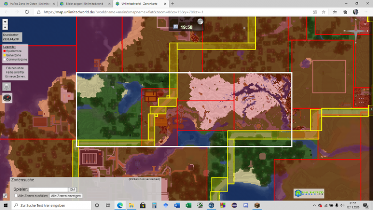
Task: Click the 'Alle Zonen anzeigen' button
Action: [66, 196]
